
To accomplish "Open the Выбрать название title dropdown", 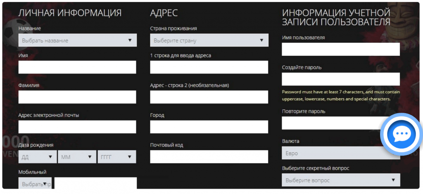I will pyautogui.click(x=77, y=40).
